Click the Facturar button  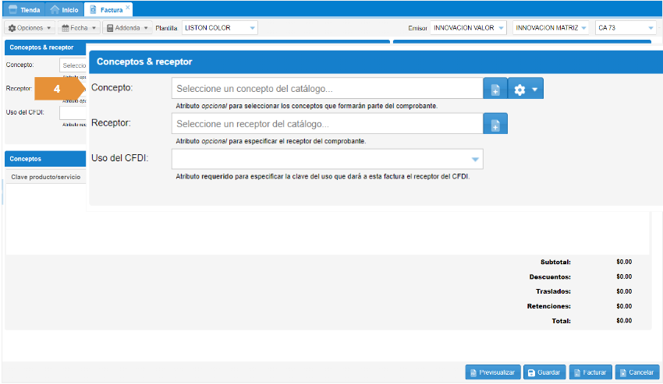point(590,372)
